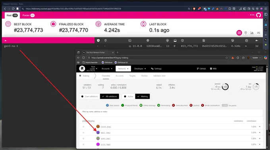The height and width of the screenshot is (150, 270).
Task: Toggle the All validators filter
Action: click(x=110, y=96)
